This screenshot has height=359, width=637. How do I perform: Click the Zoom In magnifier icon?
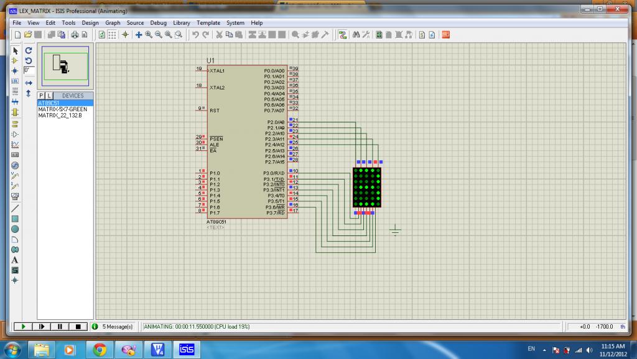[149, 35]
